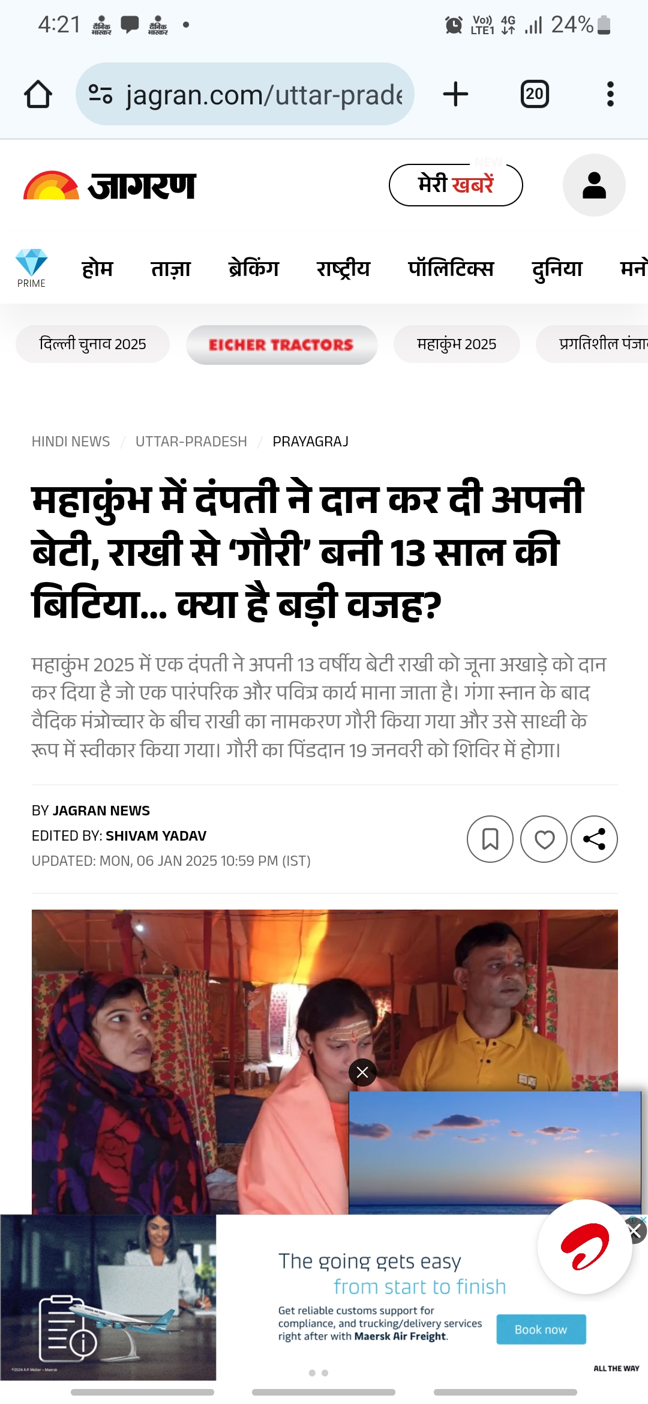This screenshot has height=1404, width=648.
Task: Open the महाकुंभ 2025 topic chip
Action: (x=457, y=344)
